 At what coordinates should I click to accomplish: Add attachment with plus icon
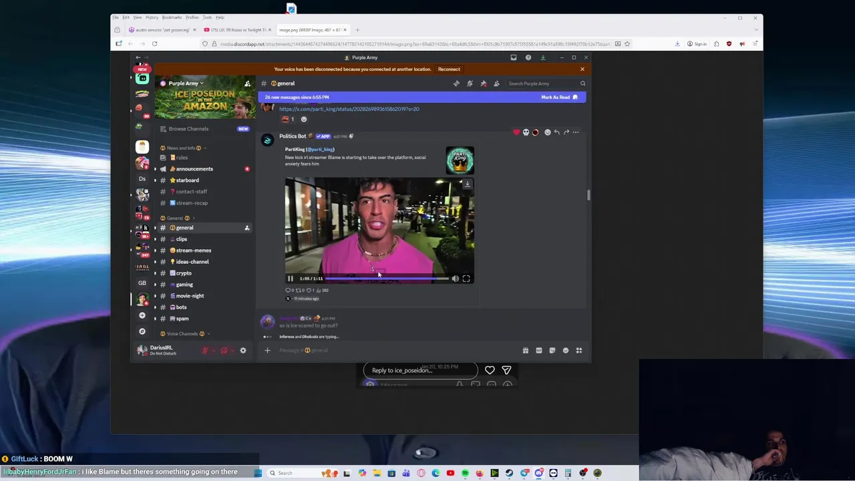(x=267, y=350)
